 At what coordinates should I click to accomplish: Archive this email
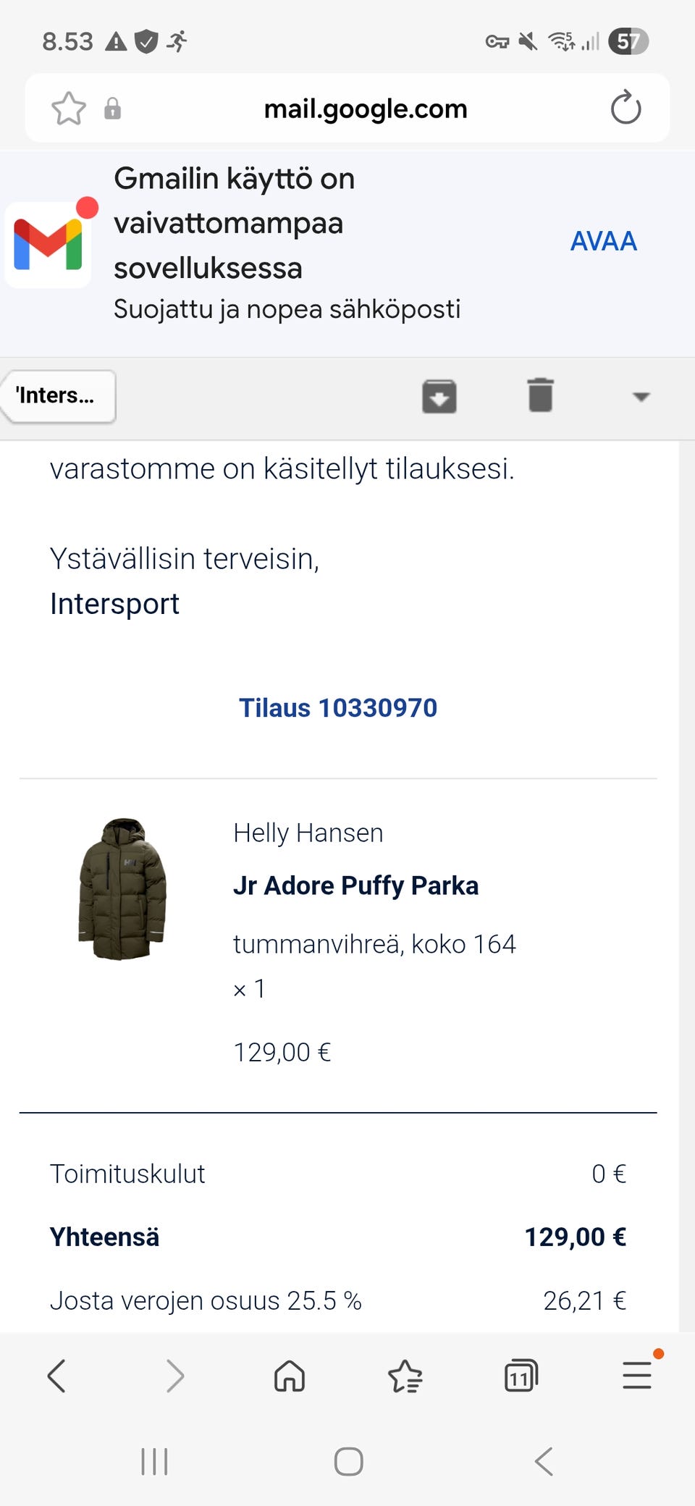point(439,396)
